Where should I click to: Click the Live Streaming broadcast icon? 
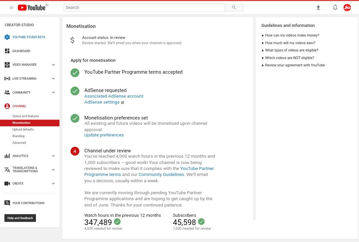[7, 78]
